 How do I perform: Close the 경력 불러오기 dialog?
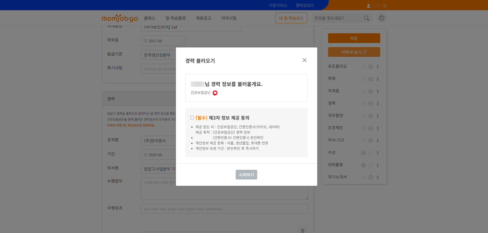[x=304, y=60]
